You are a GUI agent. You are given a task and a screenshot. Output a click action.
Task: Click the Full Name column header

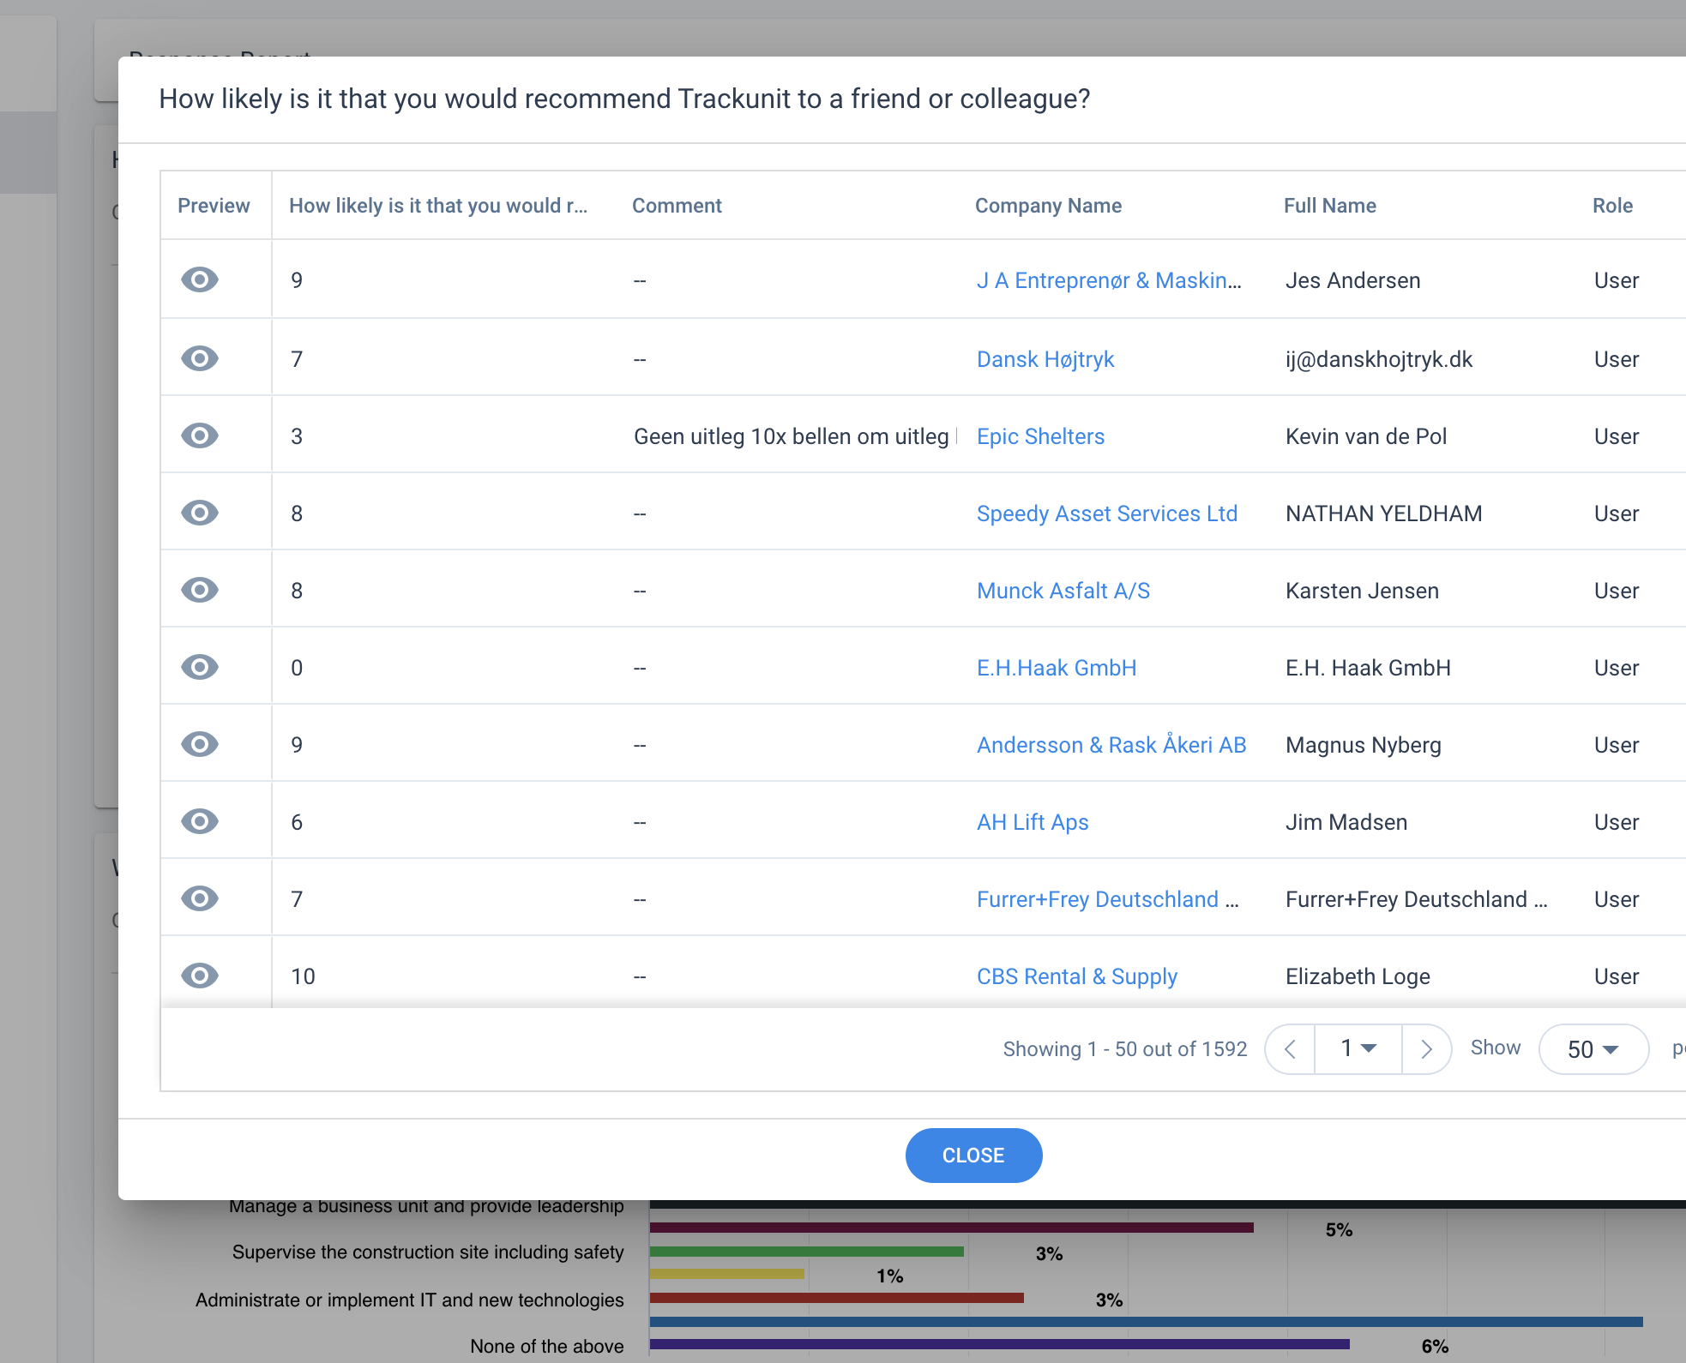tap(1329, 206)
